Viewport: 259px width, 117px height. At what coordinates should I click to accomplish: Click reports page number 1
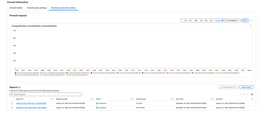point(244,94)
